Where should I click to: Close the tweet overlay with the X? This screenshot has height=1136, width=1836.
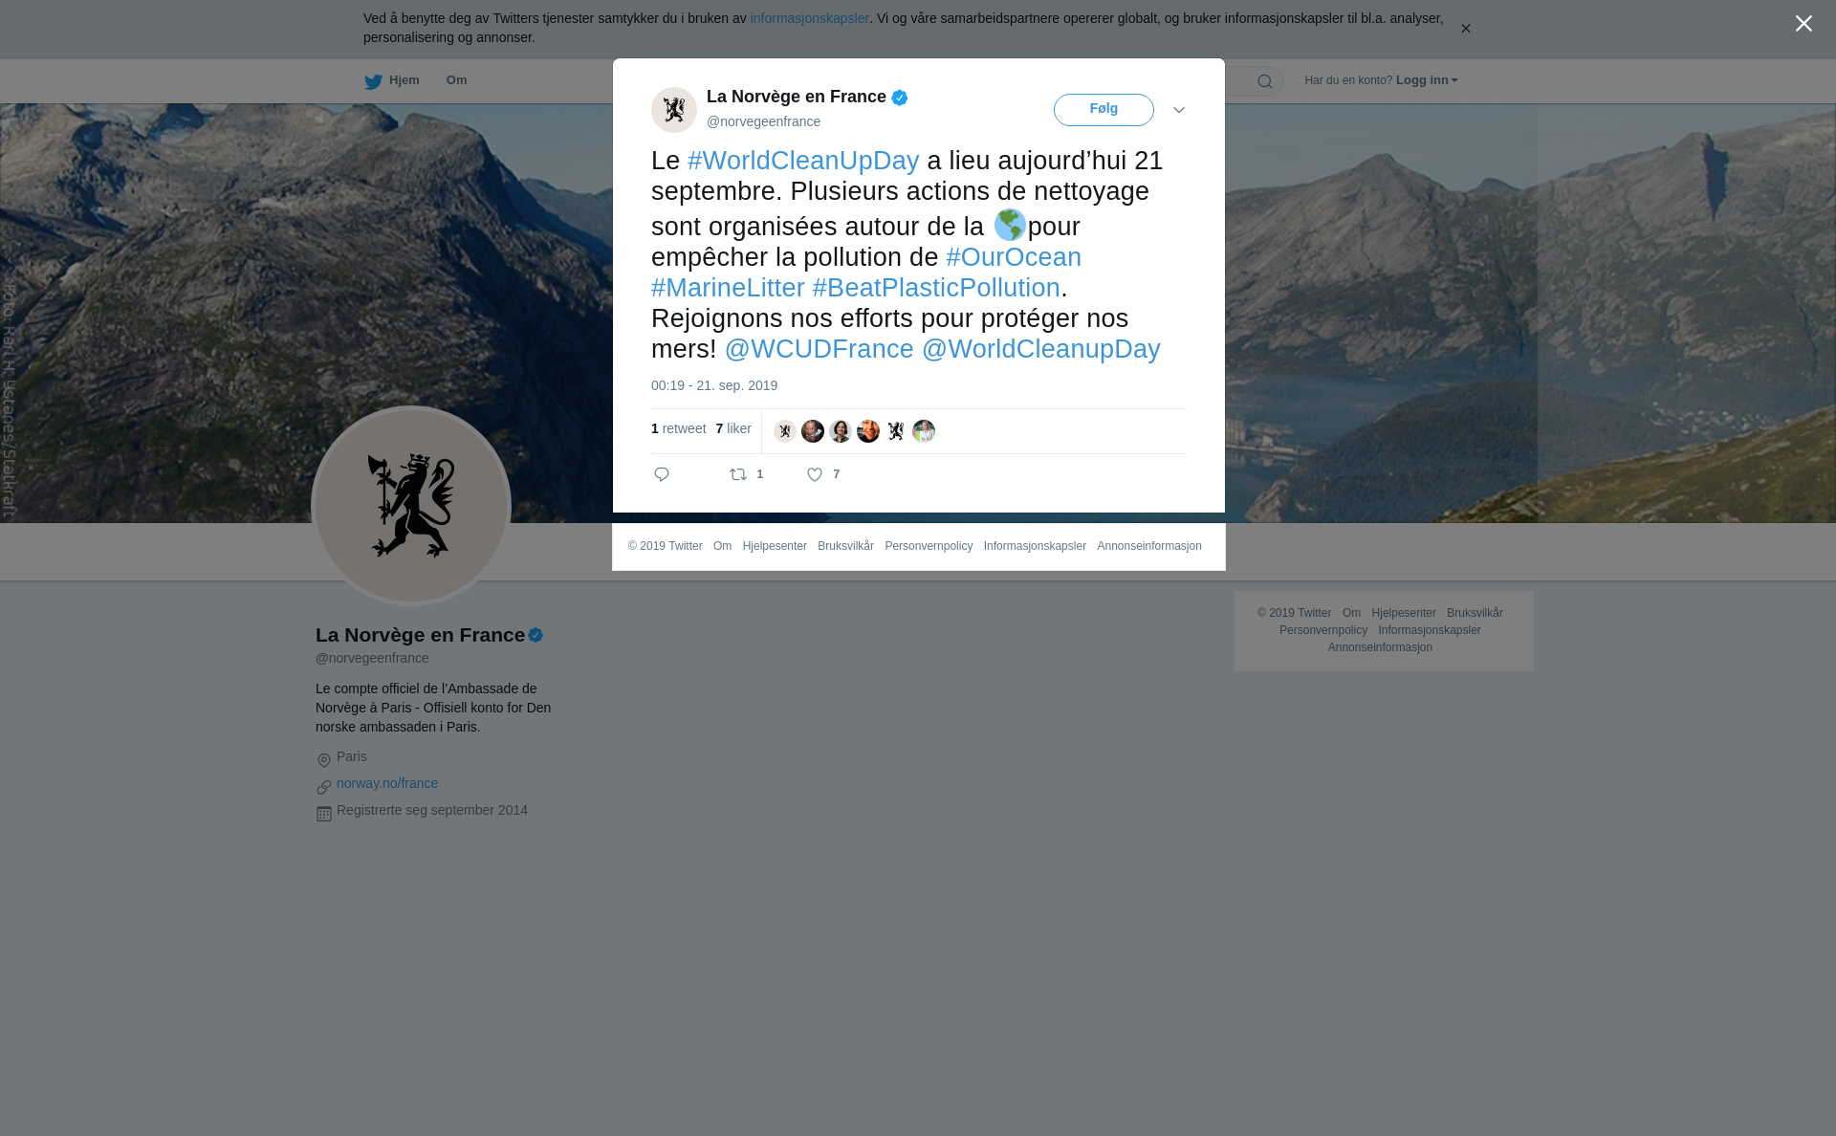[x=1803, y=23]
